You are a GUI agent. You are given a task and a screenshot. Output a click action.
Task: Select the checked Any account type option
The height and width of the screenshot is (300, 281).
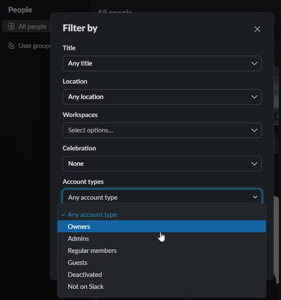tap(162, 215)
